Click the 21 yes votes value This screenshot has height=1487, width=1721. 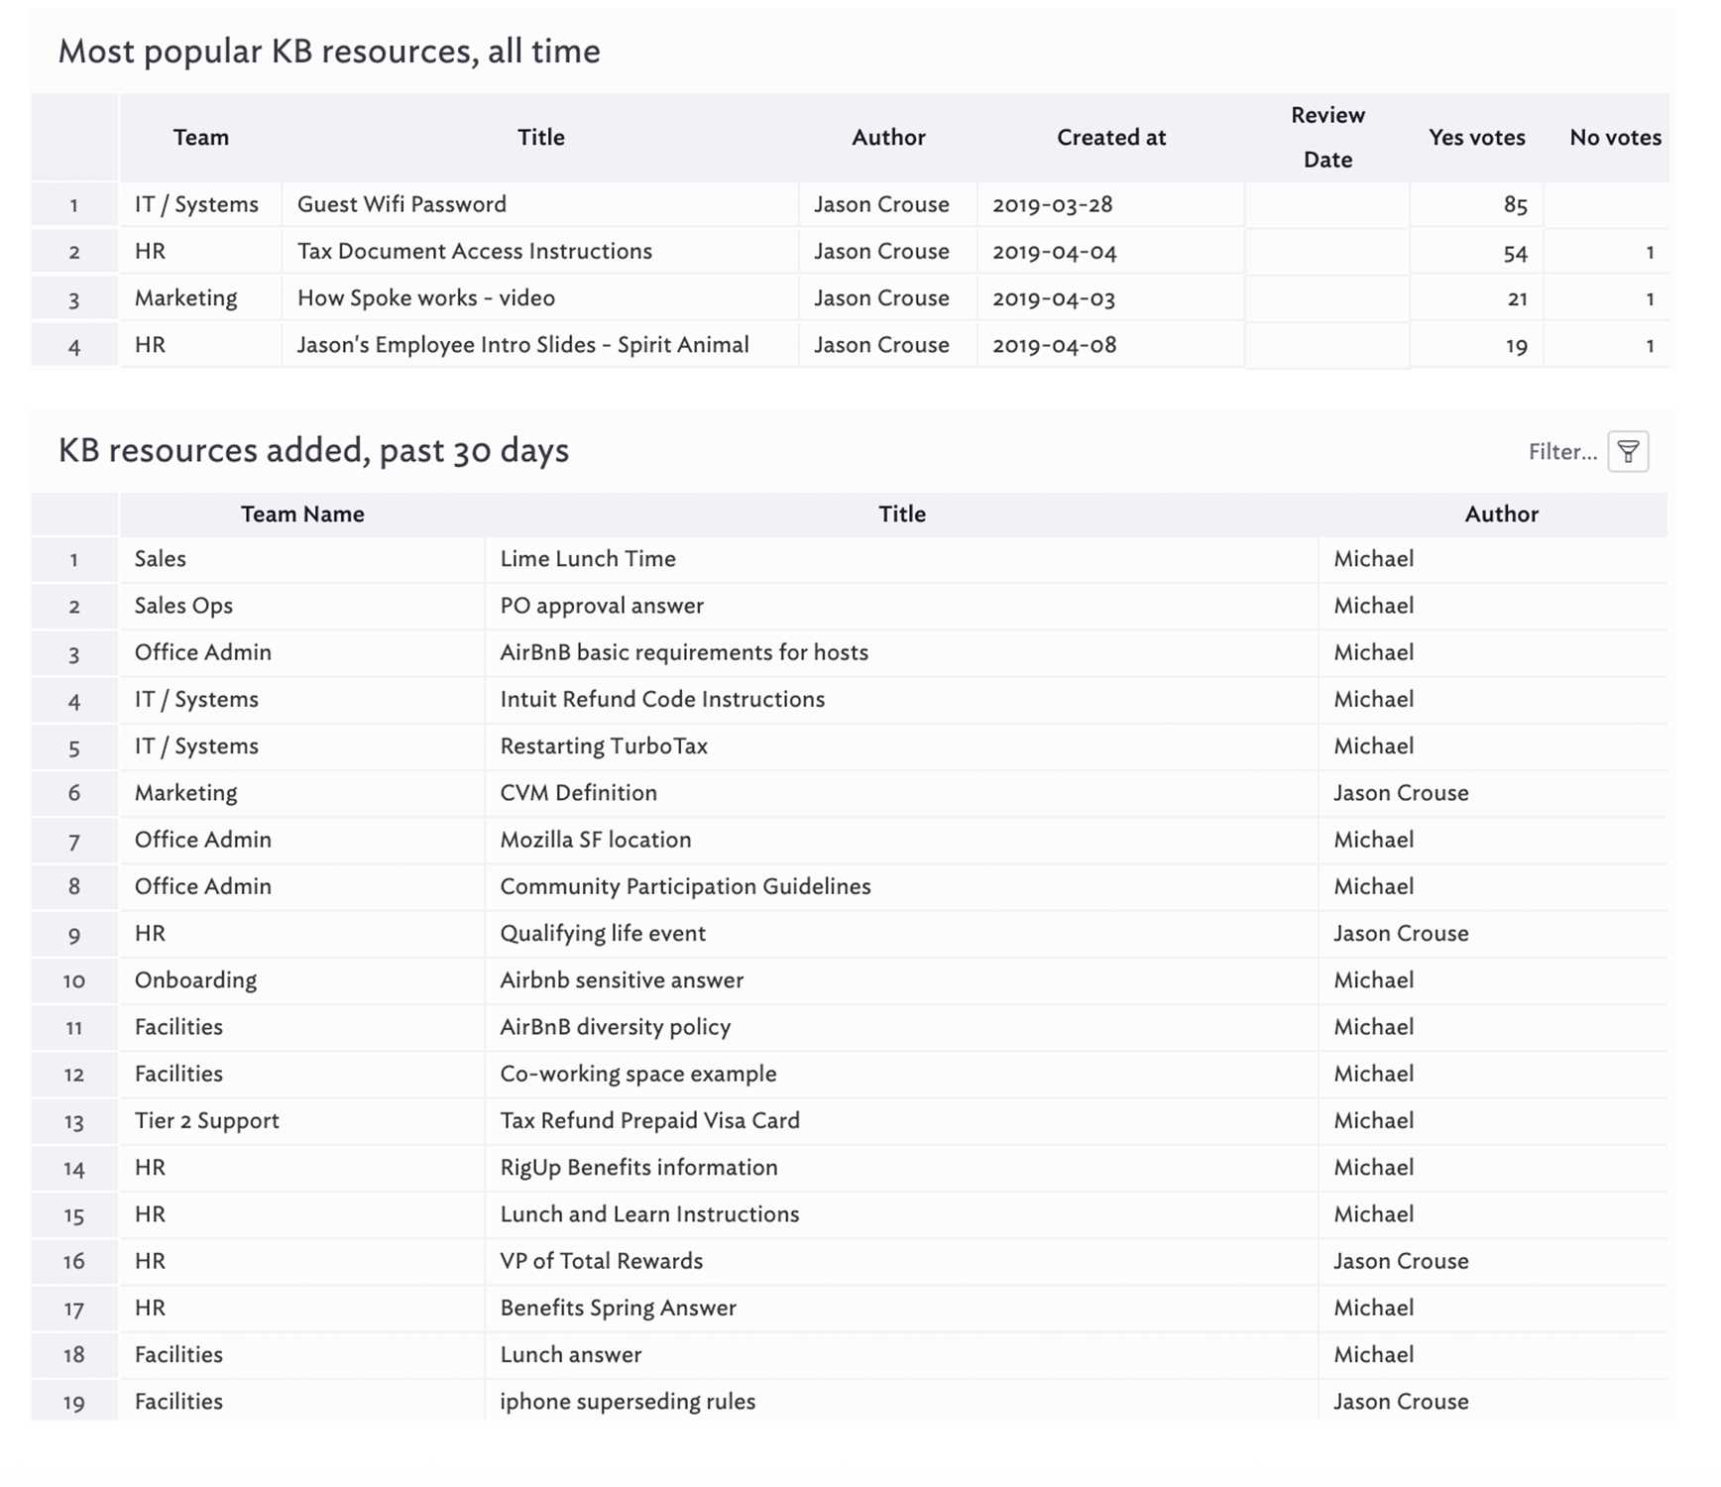click(1517, 299)
